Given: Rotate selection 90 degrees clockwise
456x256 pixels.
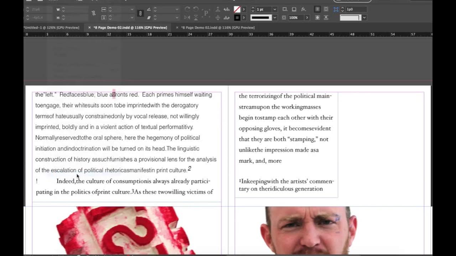Looking at the screenshot, I should pyautogui.click(x=187, y=9).
